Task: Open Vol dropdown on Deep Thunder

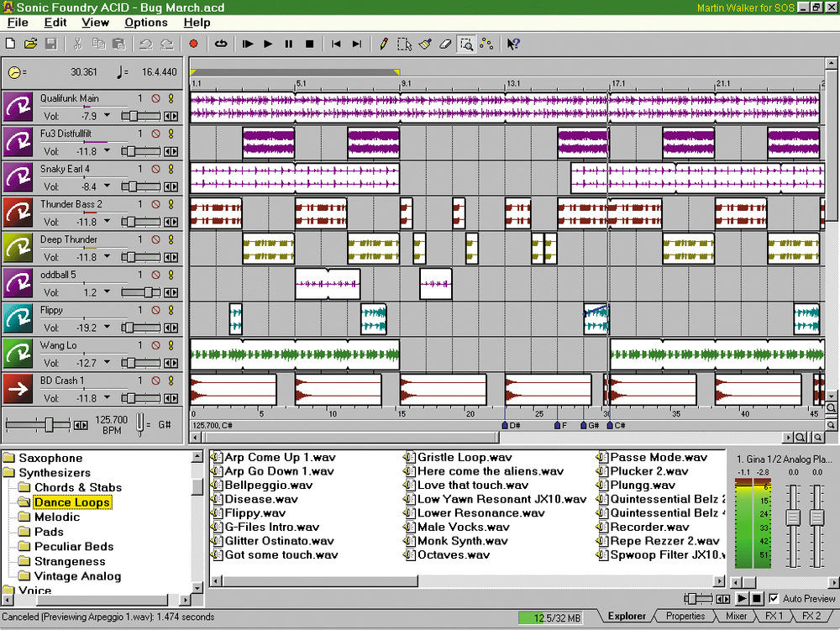Action: click(x=107, y=257)
